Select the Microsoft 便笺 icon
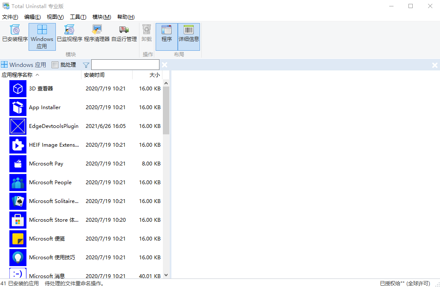 point(17,239)
